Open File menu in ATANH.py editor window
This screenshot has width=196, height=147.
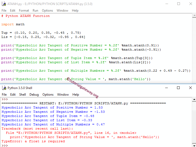(x=4, y=11)
